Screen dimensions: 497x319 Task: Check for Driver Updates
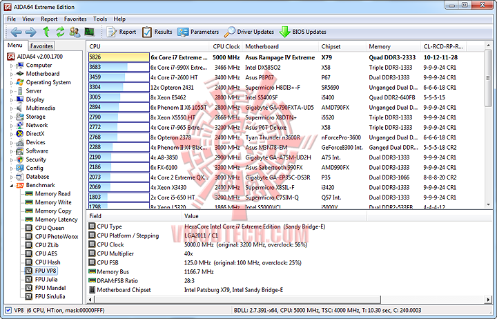[248, 32]
